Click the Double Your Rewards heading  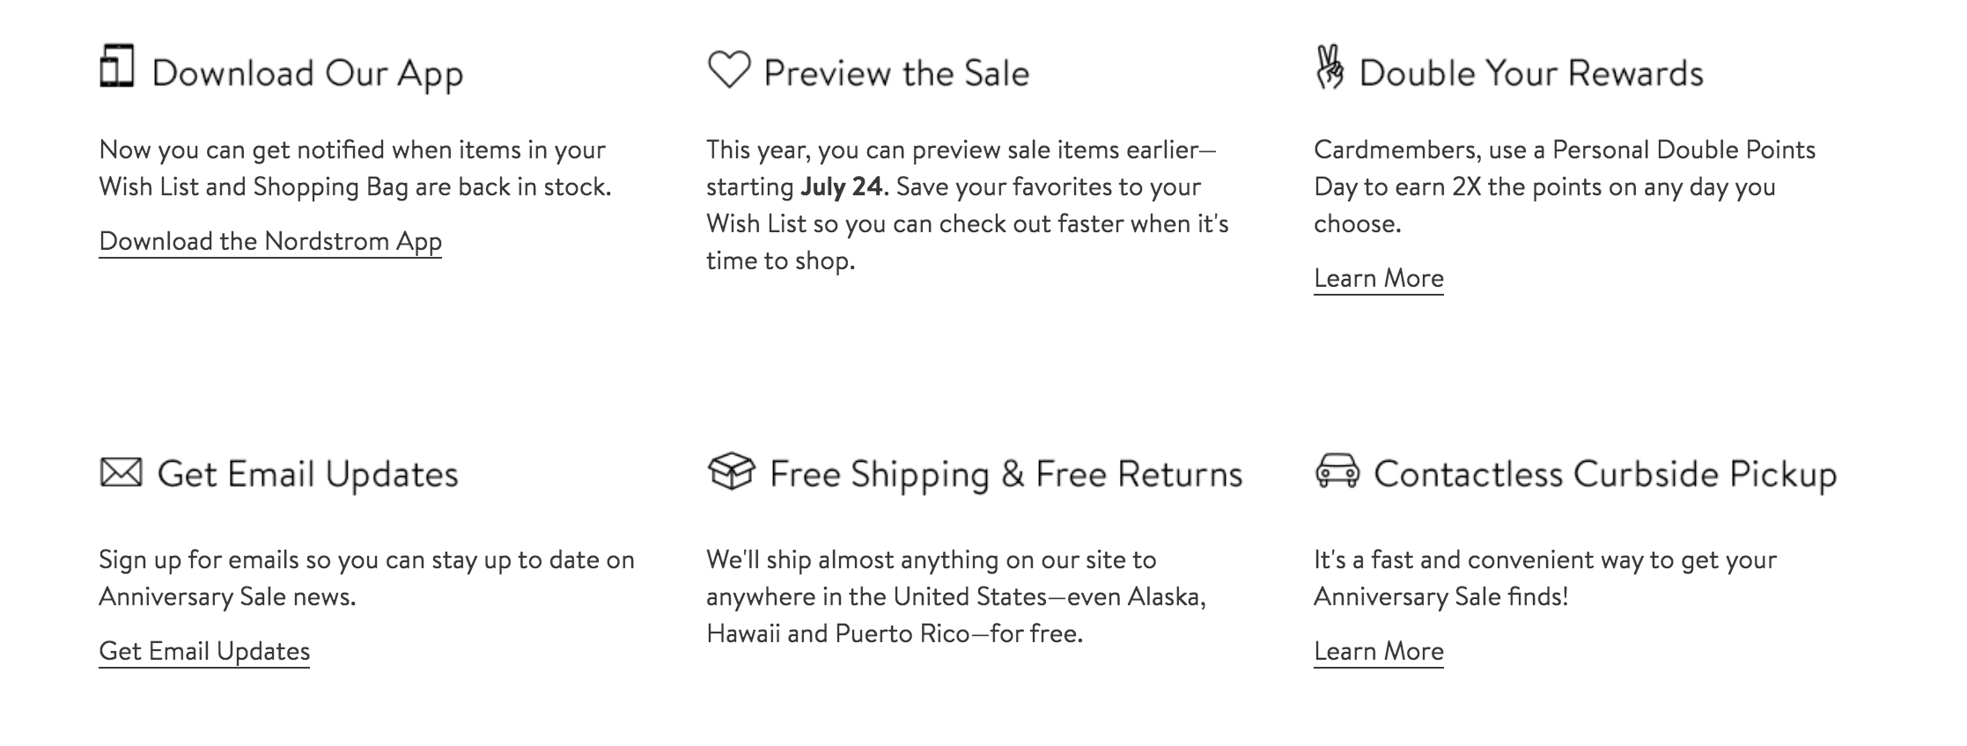point(1531,73)
